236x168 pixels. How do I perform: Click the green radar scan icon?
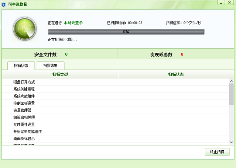coord(25,29)
